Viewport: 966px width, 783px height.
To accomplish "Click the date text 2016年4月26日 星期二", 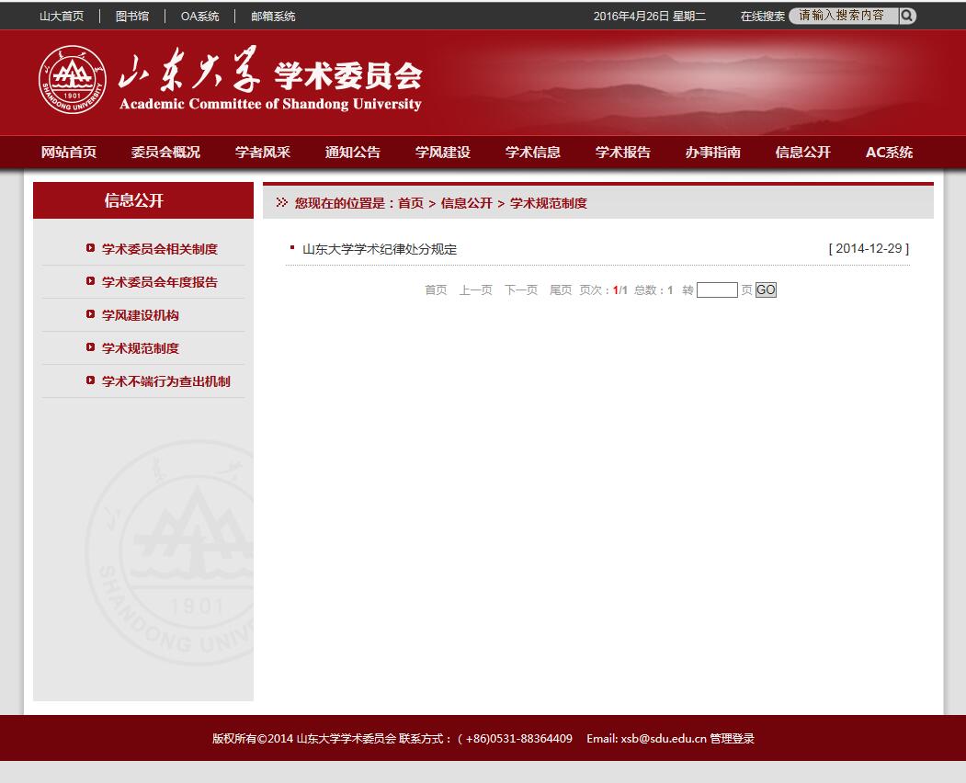I will 649,17.
